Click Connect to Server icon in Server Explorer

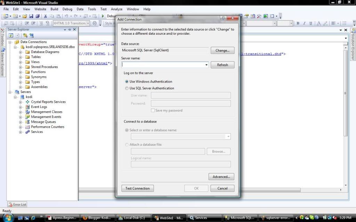click(32, 36)
